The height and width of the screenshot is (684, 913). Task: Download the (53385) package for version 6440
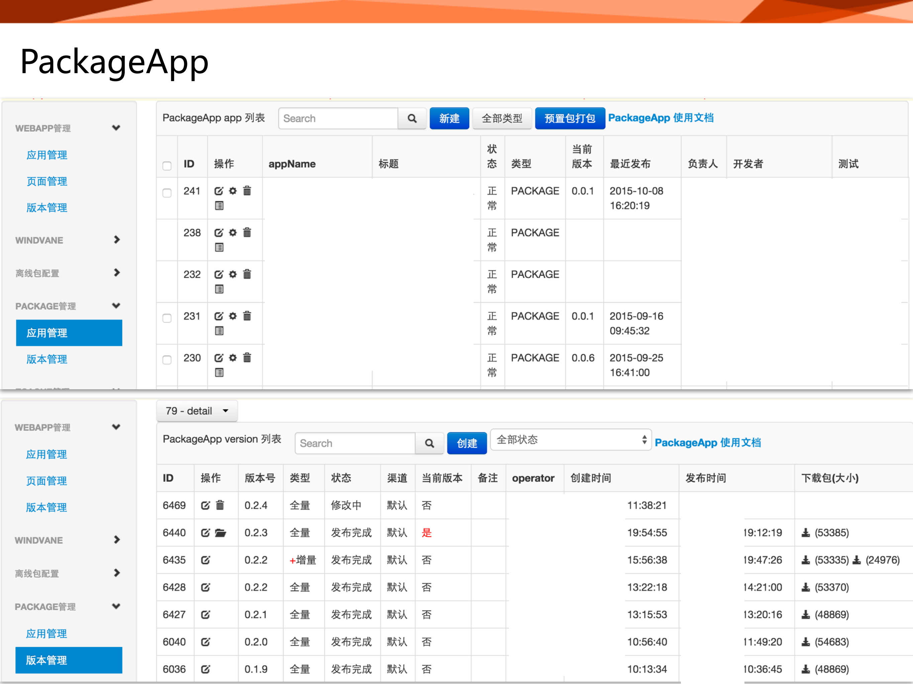(805, 533)
